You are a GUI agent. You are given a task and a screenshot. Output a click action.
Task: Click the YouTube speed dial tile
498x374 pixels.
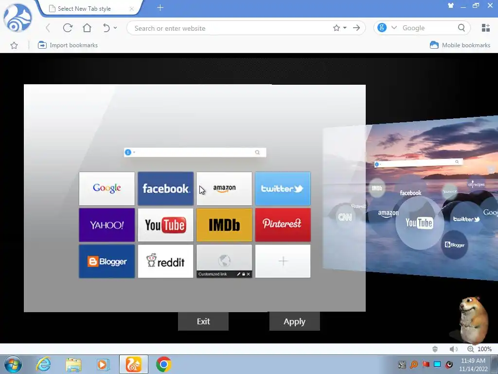165,225
